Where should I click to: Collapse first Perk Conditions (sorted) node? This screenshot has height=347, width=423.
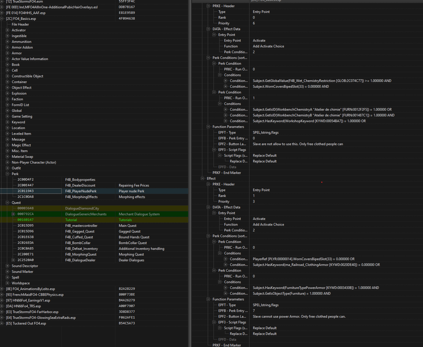(x=208, y=58)
